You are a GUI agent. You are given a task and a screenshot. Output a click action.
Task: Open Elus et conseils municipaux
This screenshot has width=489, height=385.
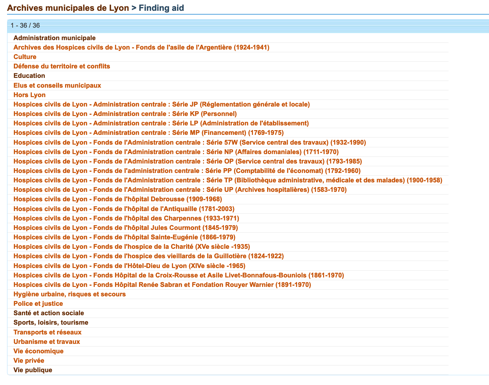pyautogui.click(x=57, y=86)
